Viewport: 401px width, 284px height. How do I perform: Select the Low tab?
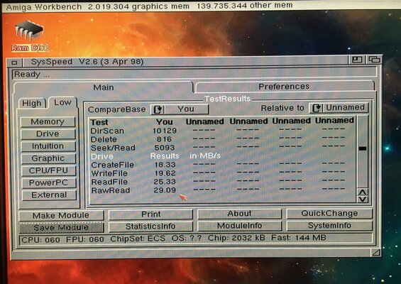coord(62,103)
